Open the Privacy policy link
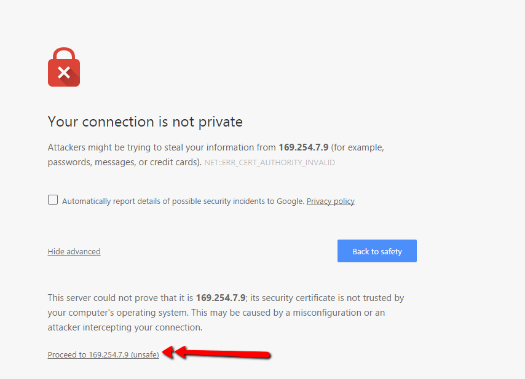This screenshot has height=379, width=525. pos(331,201)
